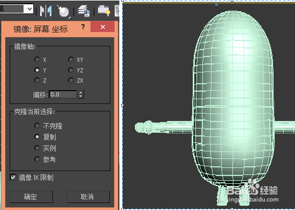This screenshot has width=295, height=210.
Task: Select X mirror axis radio button
Action: click(37, 60)
